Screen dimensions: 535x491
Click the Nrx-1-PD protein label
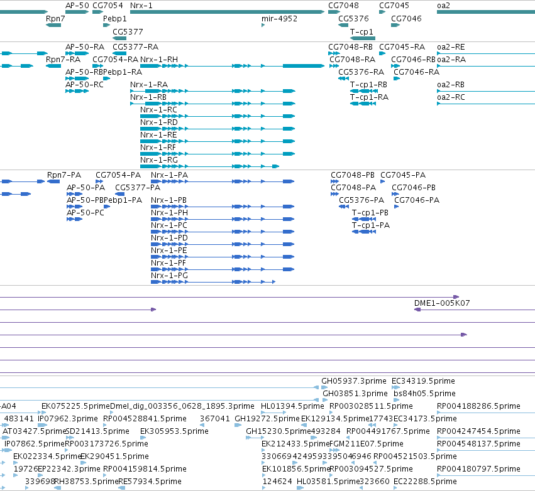point(169,238)
